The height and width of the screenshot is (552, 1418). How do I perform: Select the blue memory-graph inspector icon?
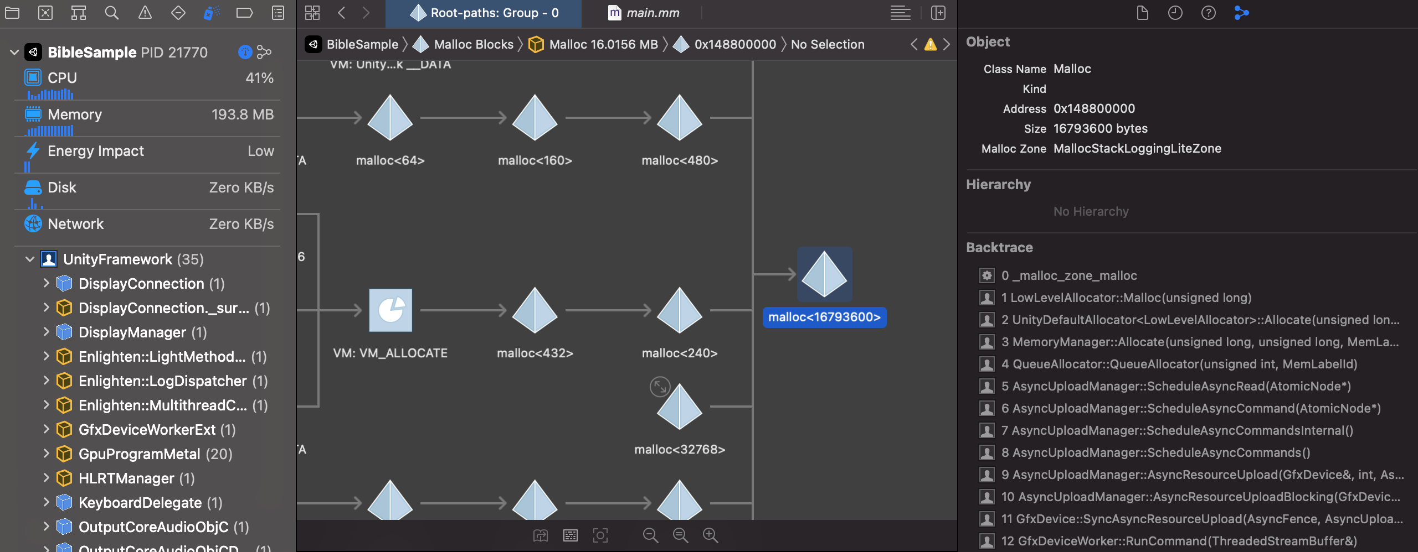point(1241,12)
